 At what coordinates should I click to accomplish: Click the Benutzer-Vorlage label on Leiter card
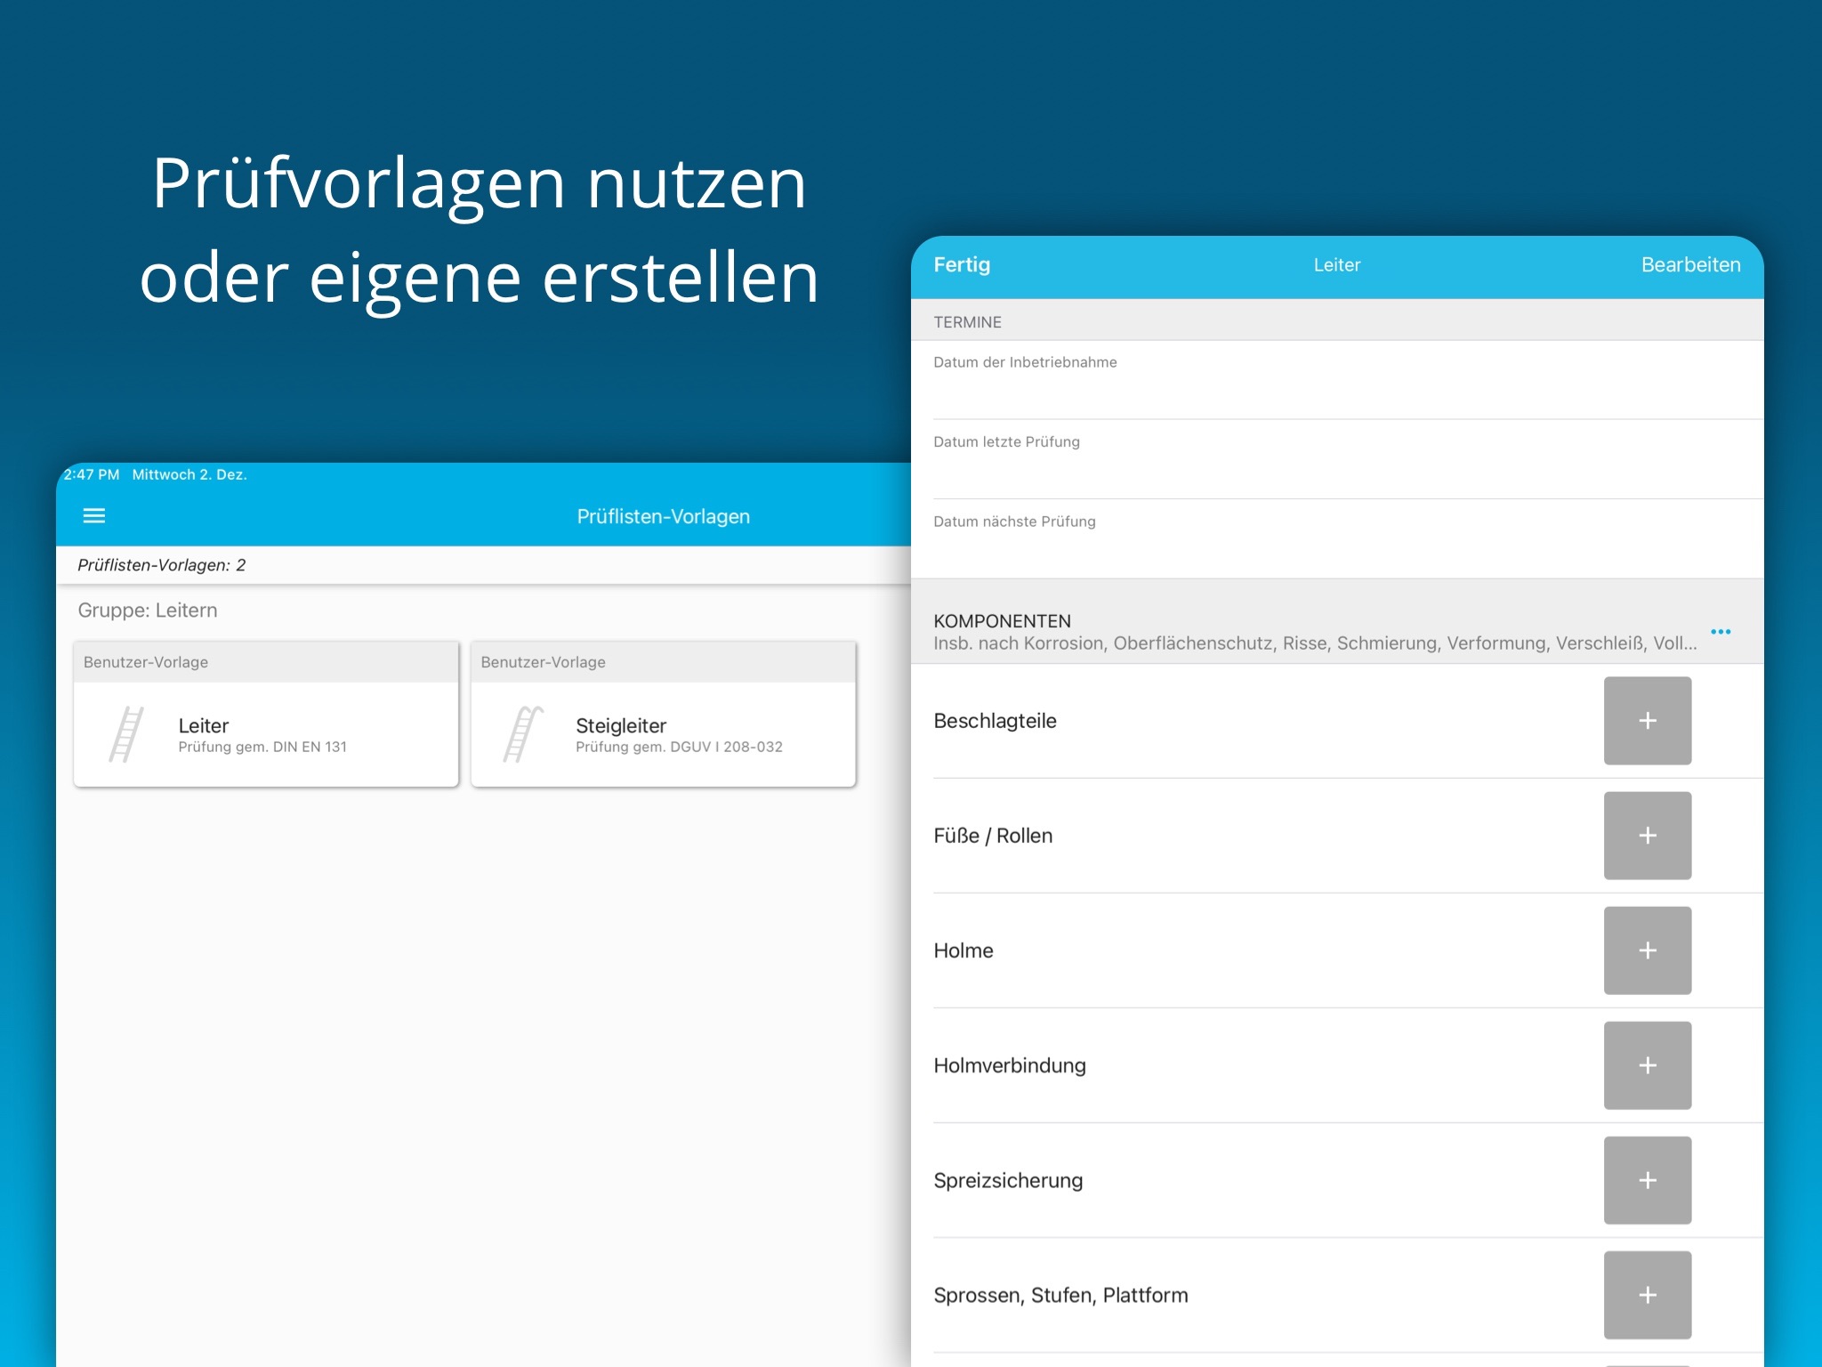tap(146, 662)
